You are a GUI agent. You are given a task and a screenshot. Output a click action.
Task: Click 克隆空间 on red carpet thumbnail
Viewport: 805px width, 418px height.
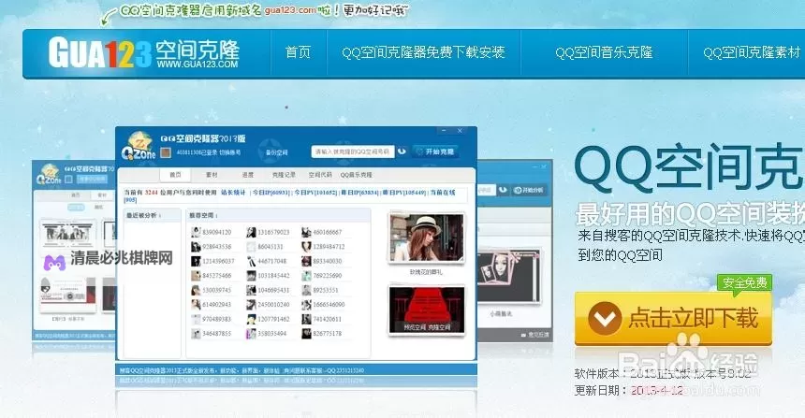click(439, 327)
